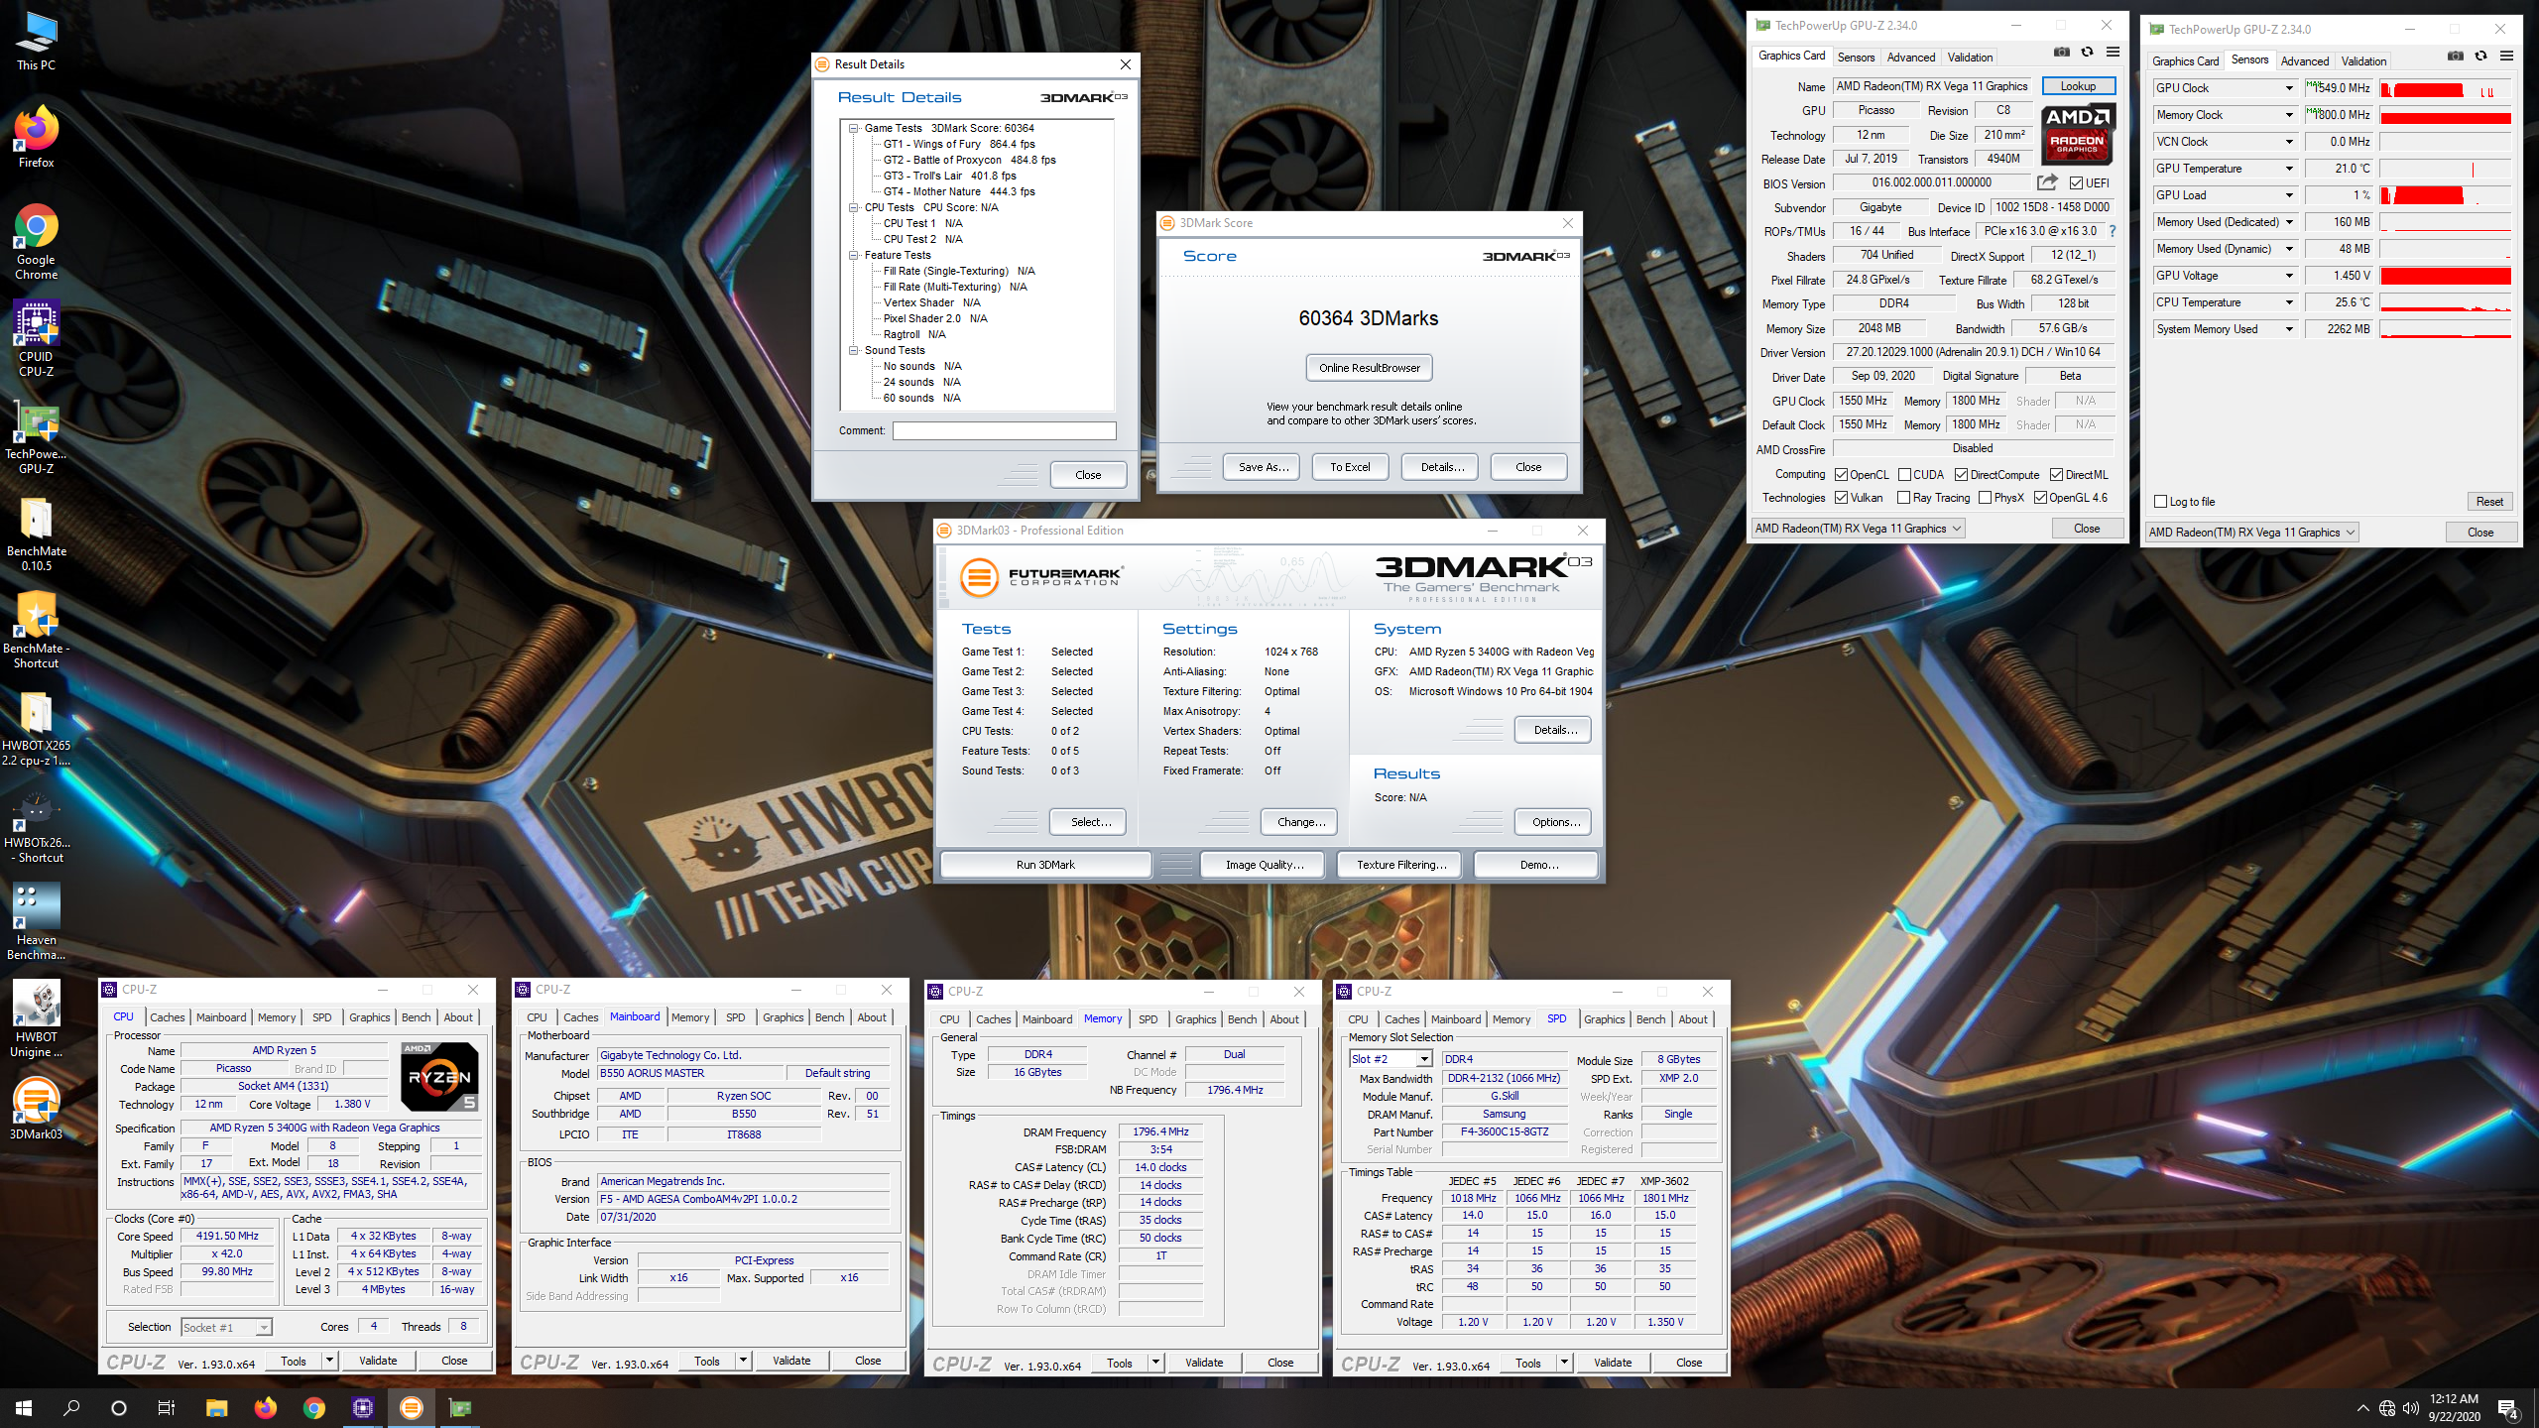Viewport: 2539px width, 1428px height.
Task: Click To Excel in 3DMark Score
Action: point(1350,467)
